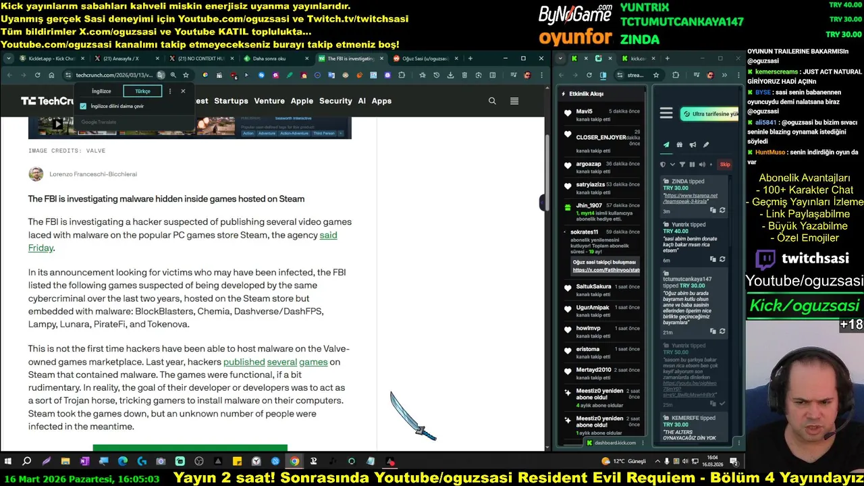Click the 'Ultra tarifesine yük' upgrade button
The image size is (864, 486).
tap(709, 114)
